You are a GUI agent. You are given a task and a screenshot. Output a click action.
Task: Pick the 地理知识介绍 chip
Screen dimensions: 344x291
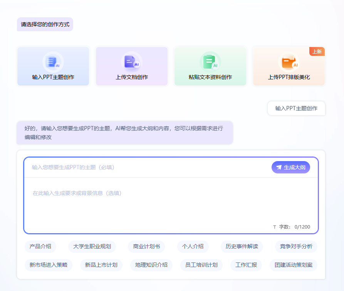coord(151,265)
